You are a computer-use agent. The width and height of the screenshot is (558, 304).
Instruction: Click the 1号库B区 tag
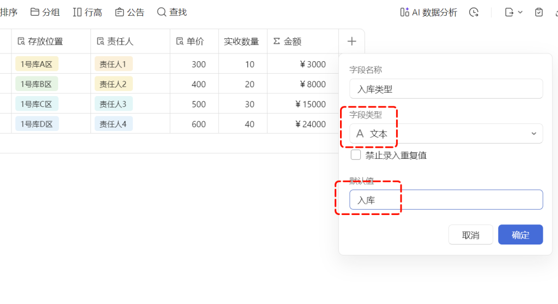[x=37, y=84]
